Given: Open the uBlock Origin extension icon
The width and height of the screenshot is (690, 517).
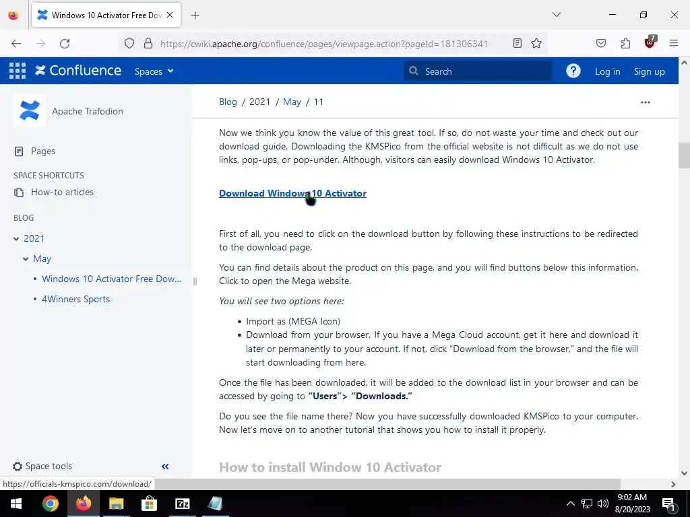Looking at the screenshot, I should coord(650,42).
